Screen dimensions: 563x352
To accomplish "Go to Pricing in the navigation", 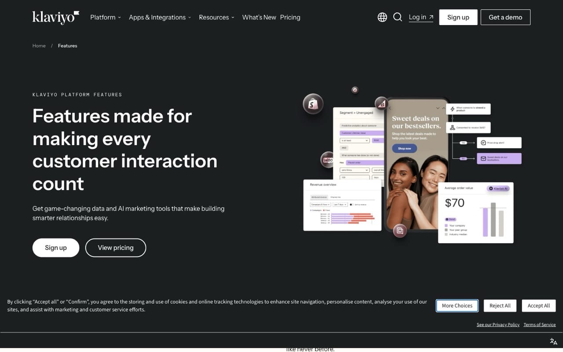I will click(x=290, y=17).
